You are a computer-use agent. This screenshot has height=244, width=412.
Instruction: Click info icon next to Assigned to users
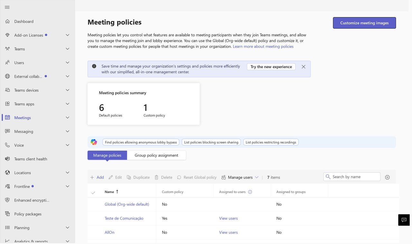250,192
